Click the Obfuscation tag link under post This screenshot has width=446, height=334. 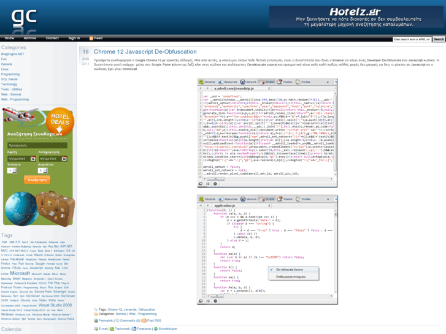(147, 309)
